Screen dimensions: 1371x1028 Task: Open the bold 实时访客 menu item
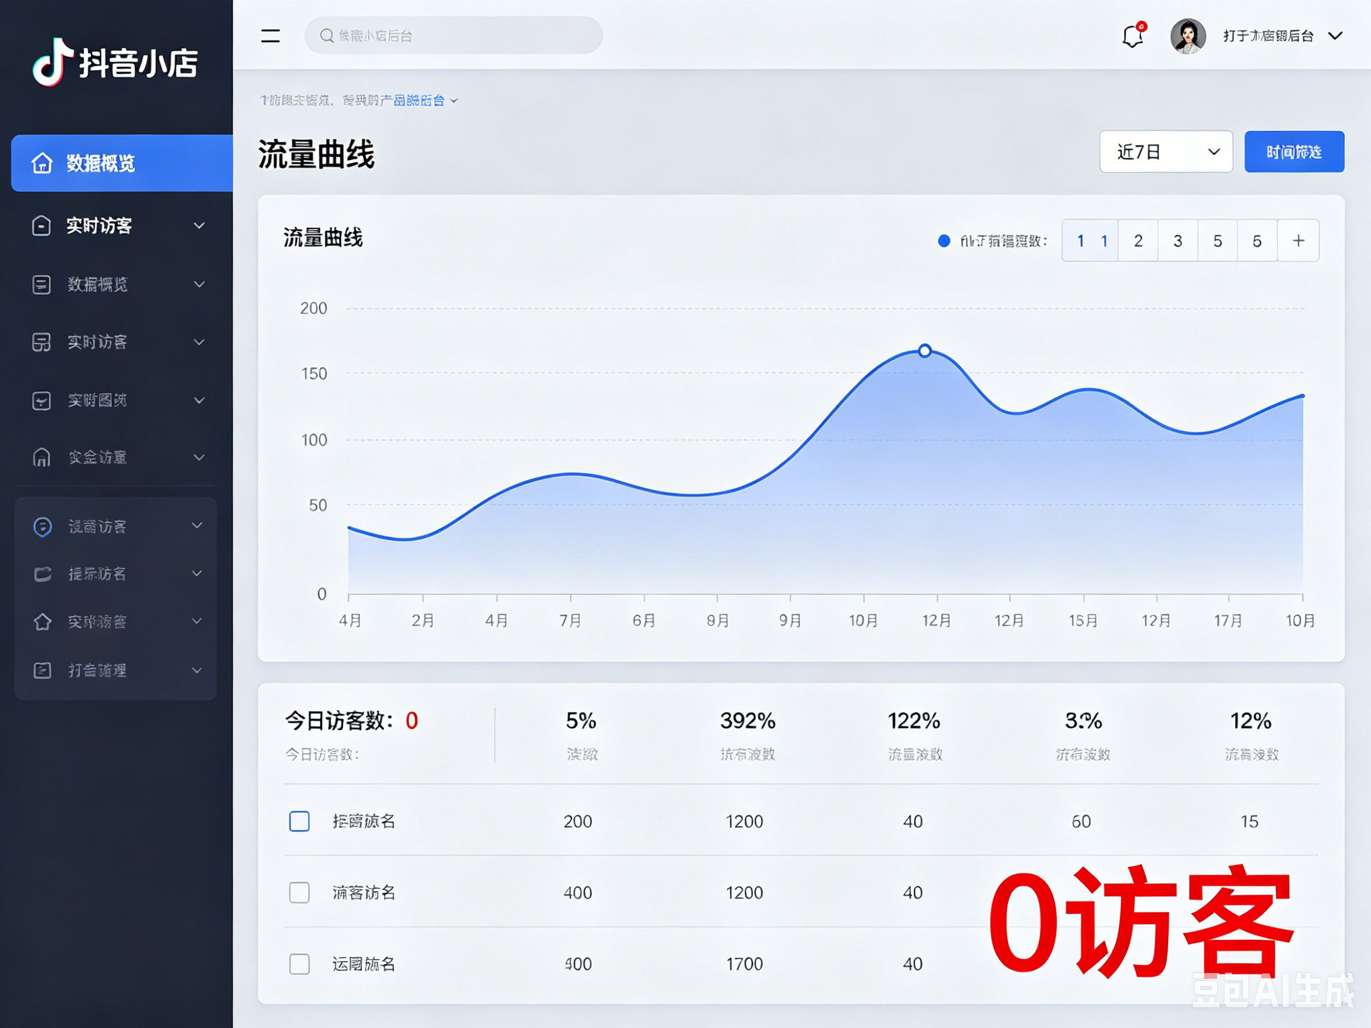pyautogui.click(x=118, y=226)
